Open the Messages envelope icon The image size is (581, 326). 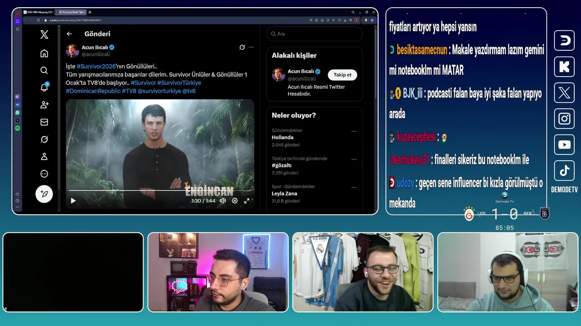(44, 122)
